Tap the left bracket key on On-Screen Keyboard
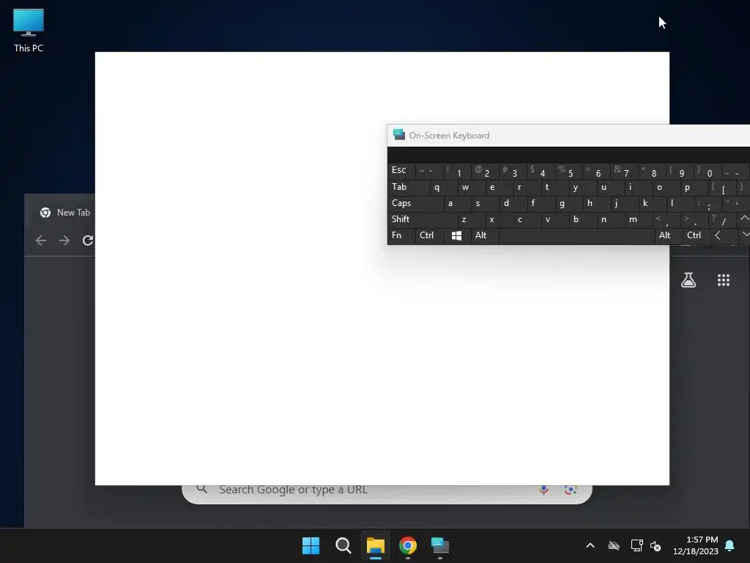 point(721,187)
